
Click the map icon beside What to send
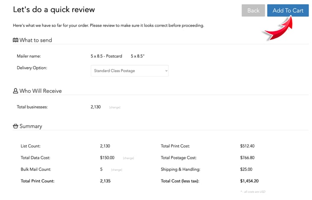tap(15, 40)
